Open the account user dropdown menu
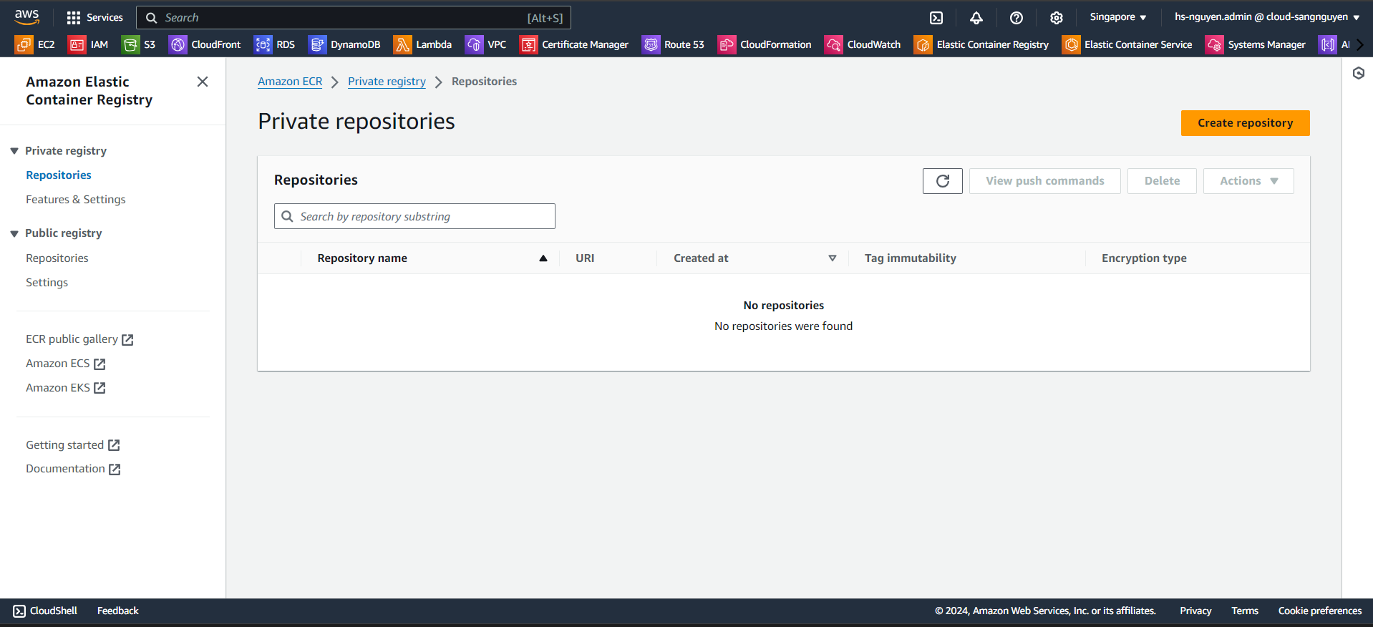 1266,17
